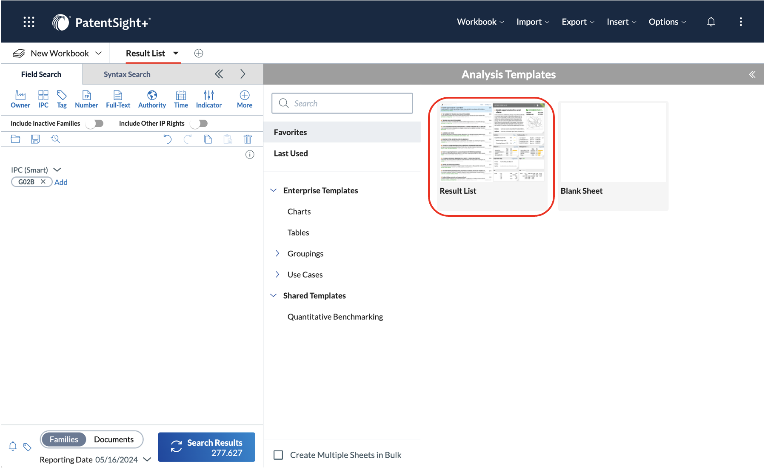
Task: Open the Tables templates category
Action: (298, 233)
